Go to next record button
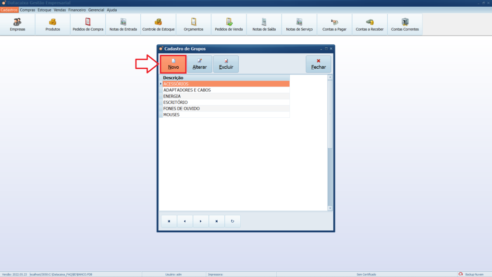Screen dimensions: 492x277 pyautogui.click(x=201, y=221)
